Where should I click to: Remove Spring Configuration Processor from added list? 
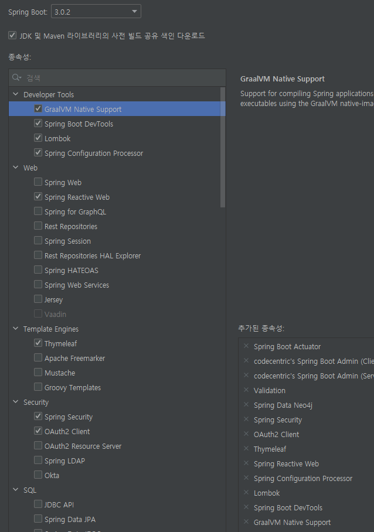coord(246,478)
